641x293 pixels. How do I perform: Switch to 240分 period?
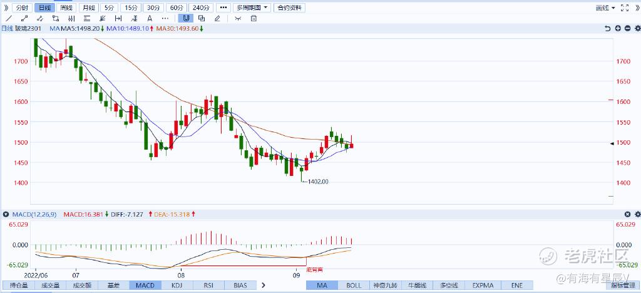pyautogui.click(x=201, y=8)
